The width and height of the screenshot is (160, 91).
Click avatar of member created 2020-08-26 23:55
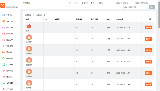(x=29, y=49)
